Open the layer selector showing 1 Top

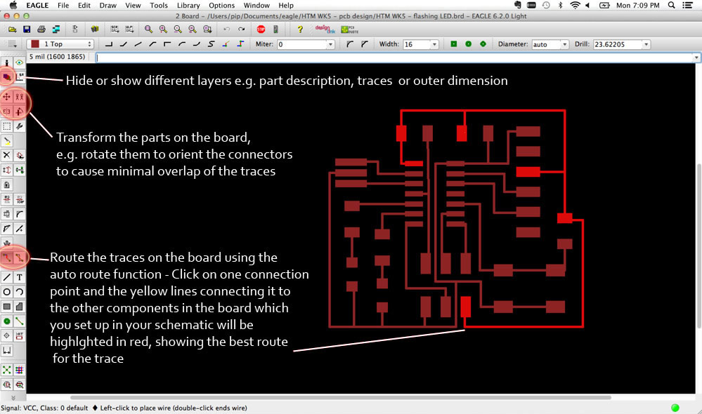[x=60, y=43]
